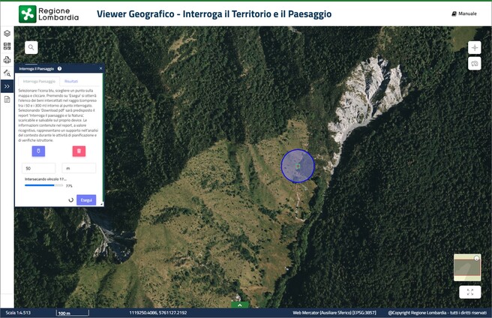This screenshot has height=318, width=492.
Task: Open the basemap grid gallery icon
Action: coord(7,46)
